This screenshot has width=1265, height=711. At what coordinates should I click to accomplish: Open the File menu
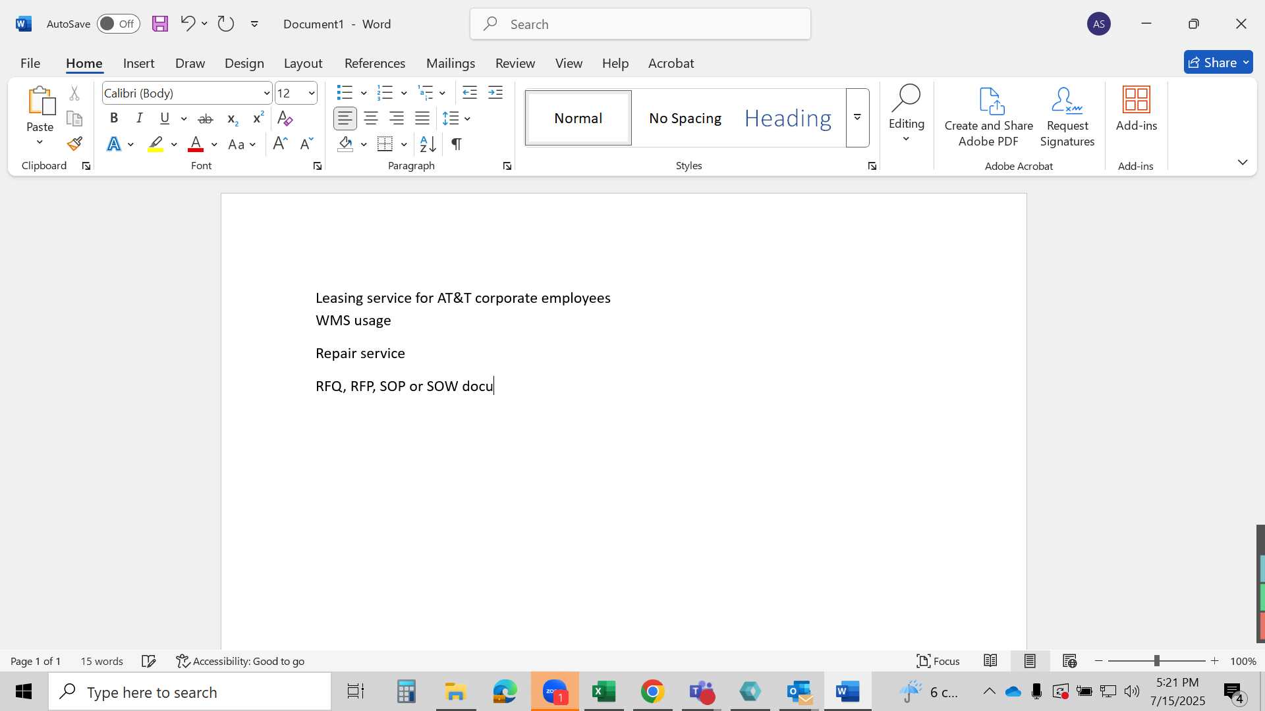click(30, 63)
